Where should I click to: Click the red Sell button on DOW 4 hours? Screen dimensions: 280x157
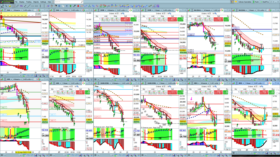[125, 19]
